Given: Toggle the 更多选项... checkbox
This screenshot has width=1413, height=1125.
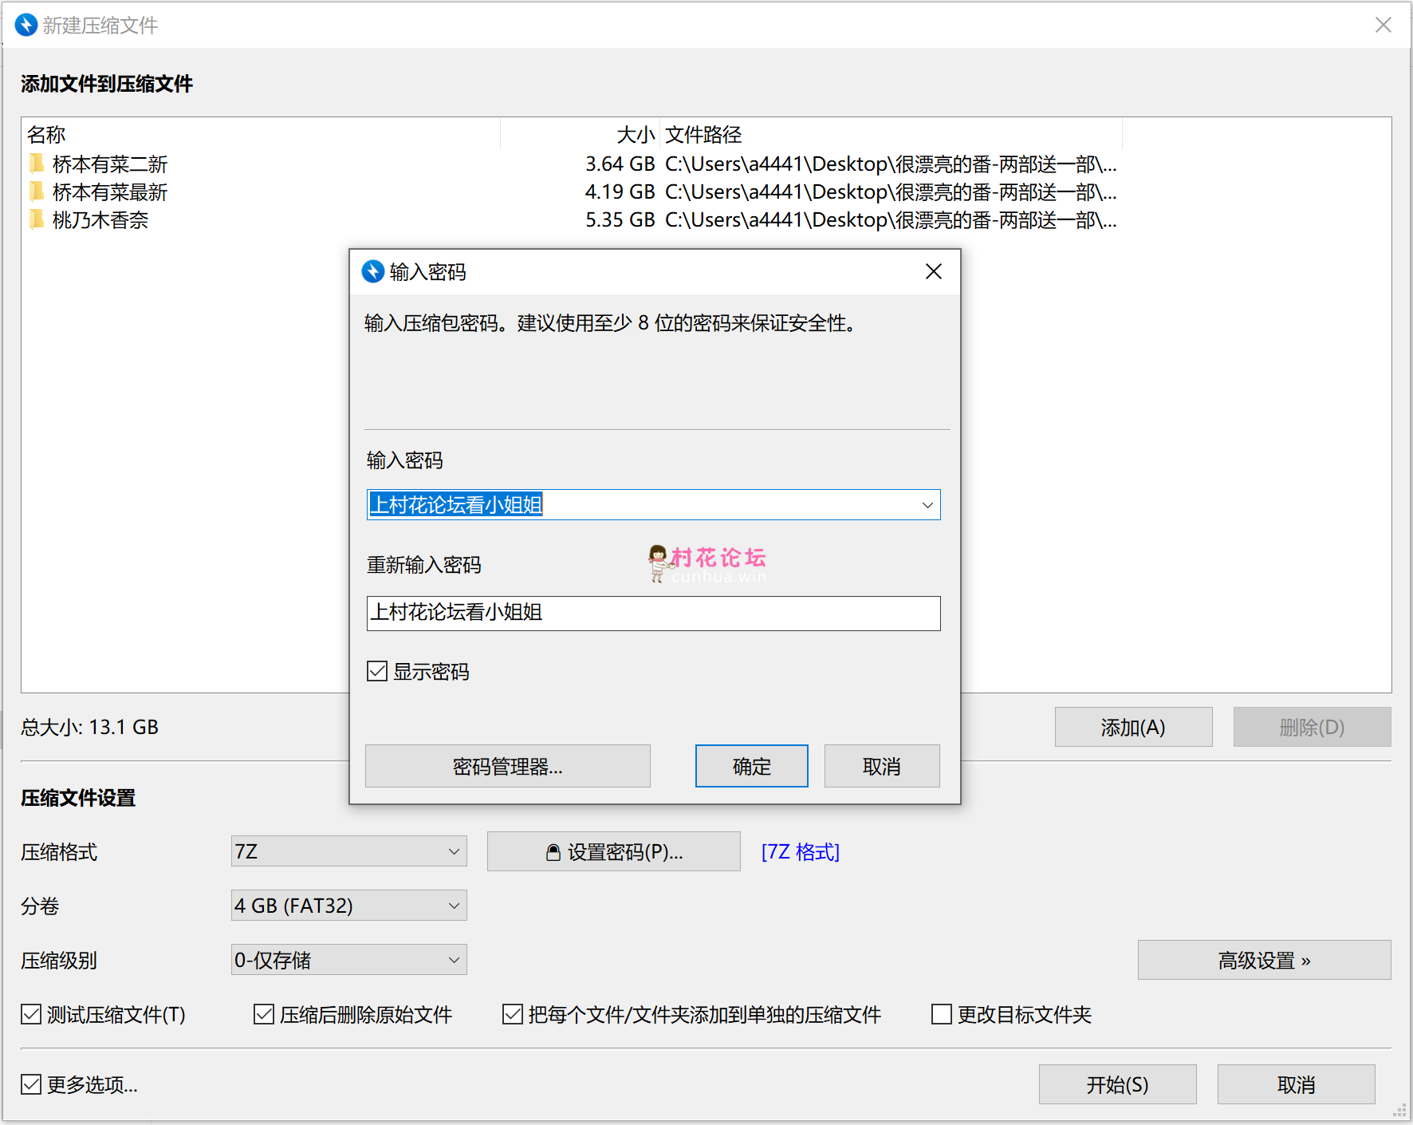Looking at the screenshot, I should pos(31,1084).
